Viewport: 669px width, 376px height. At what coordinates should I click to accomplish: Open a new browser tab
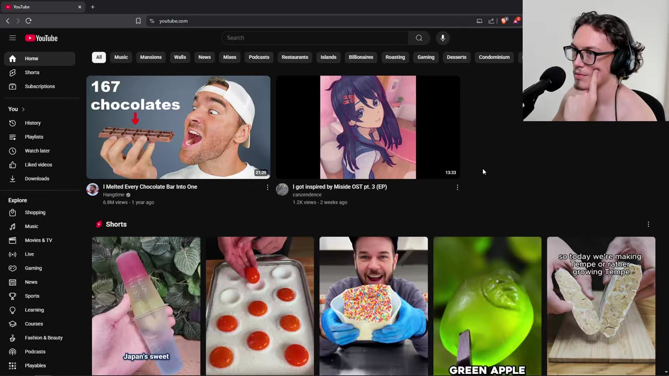pos(93,7)
